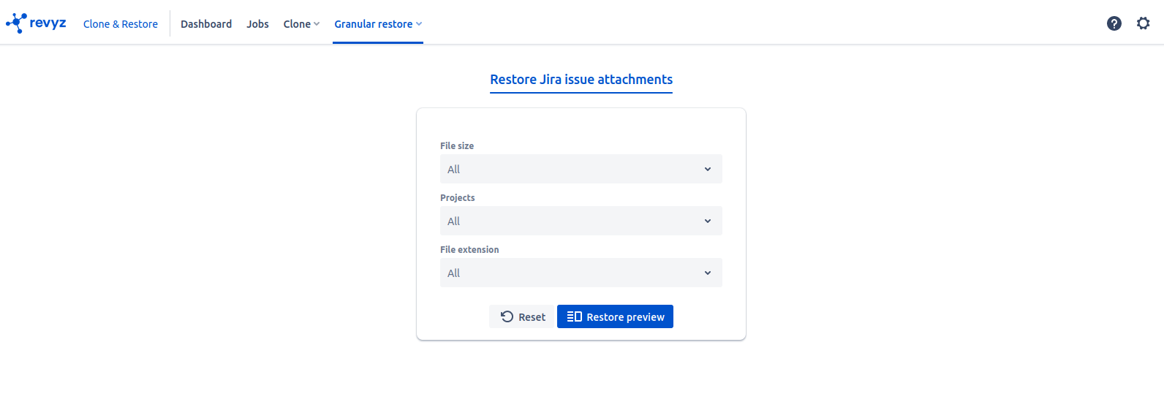Click the Restore Jira issue attachments heading
Screen dimensions: 1164x410
581,80
